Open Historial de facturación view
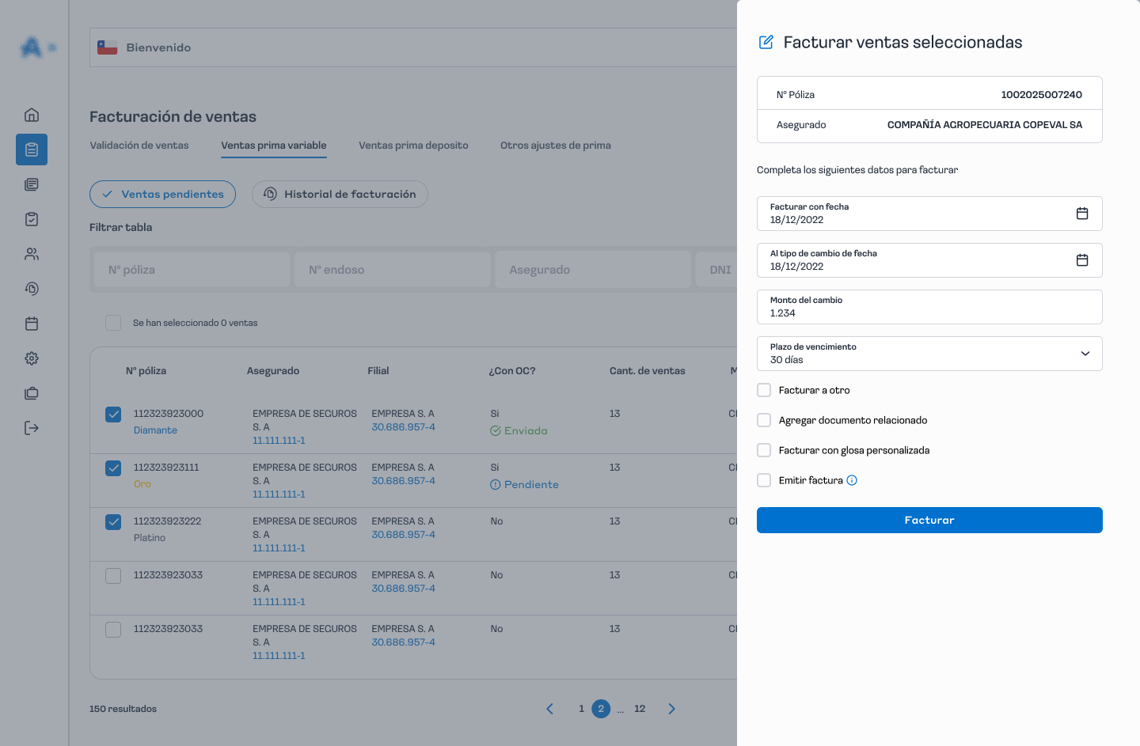Image resolution: width=1140 pixels, height=746 pixels. (x=340, y=195)
